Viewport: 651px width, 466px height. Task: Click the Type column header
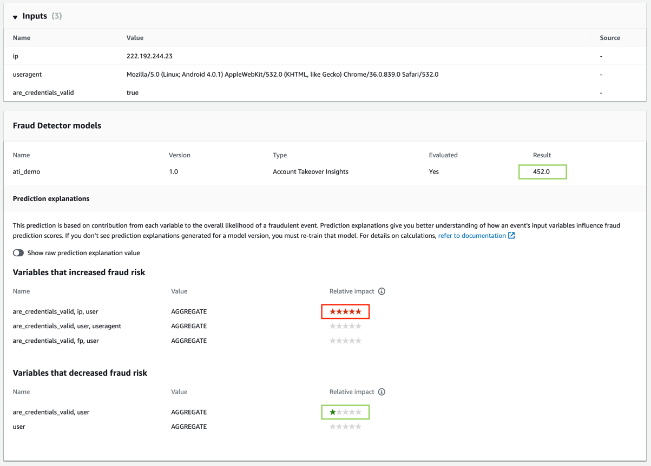click(x=280, y=155)
